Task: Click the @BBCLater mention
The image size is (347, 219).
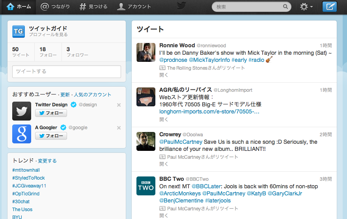Action: click(x=206, y=186)
